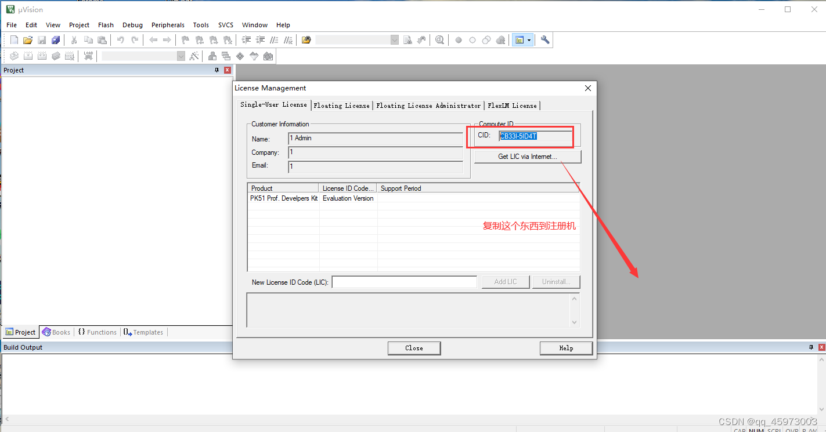The height and width of the screenshot is (432, 826).
Task: Click the Add LIC button
Action: pos(506,282)
